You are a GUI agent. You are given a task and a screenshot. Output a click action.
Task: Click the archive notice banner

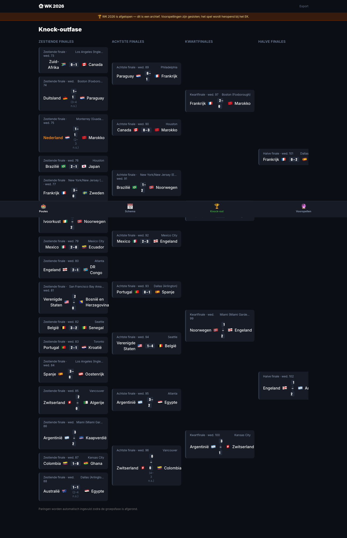pos(173,17)
